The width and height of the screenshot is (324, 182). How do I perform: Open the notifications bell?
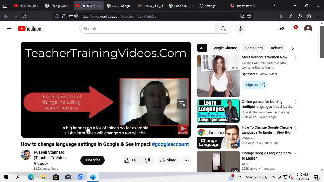tap(293, 29)
